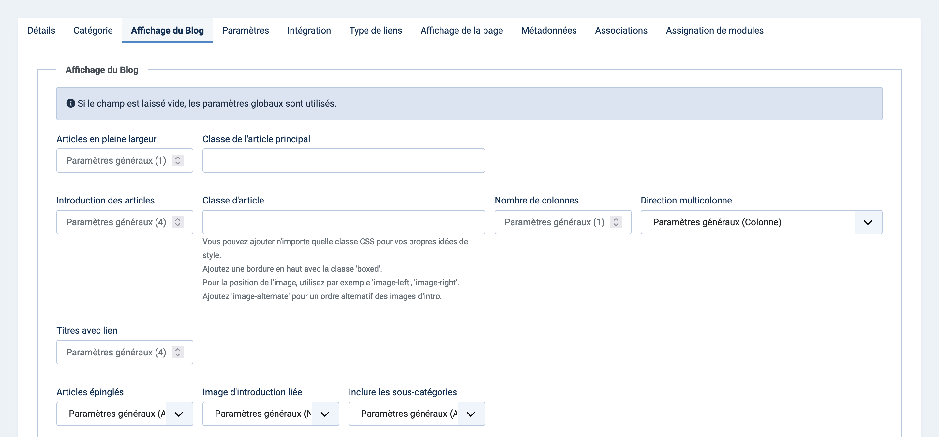Viewport: 939px width, 437px height.
Task: Click the Direction multicolonne label
Action: click(686, 200)
